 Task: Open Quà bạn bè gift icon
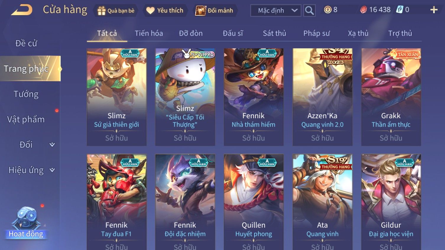click(x=101, y=11)
